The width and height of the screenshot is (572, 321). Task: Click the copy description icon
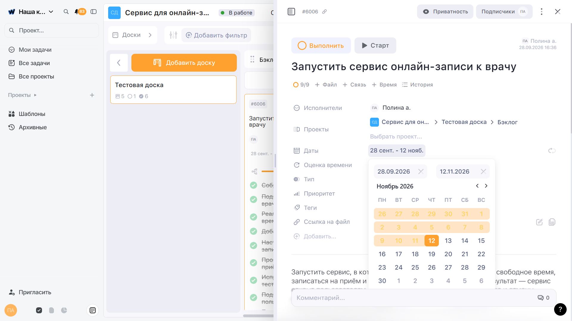click(x=552, y=222)
